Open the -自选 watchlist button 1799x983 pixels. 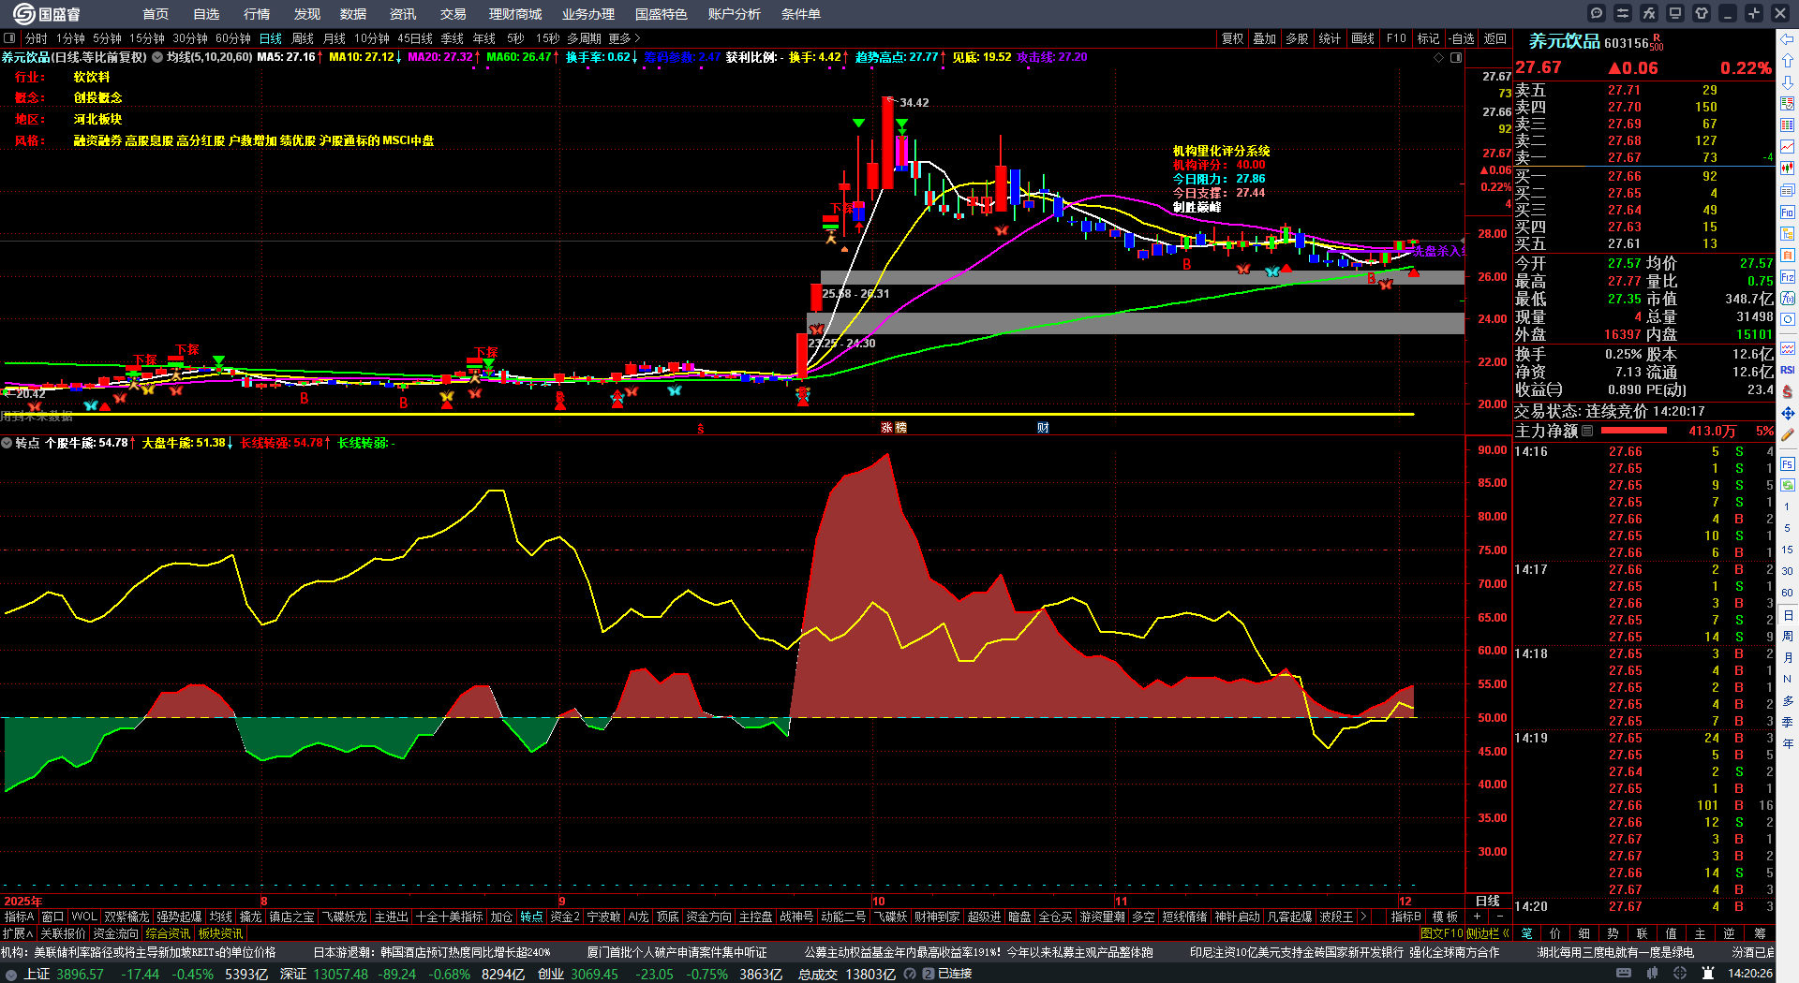pyautogui.click(x=1462, y=38)
